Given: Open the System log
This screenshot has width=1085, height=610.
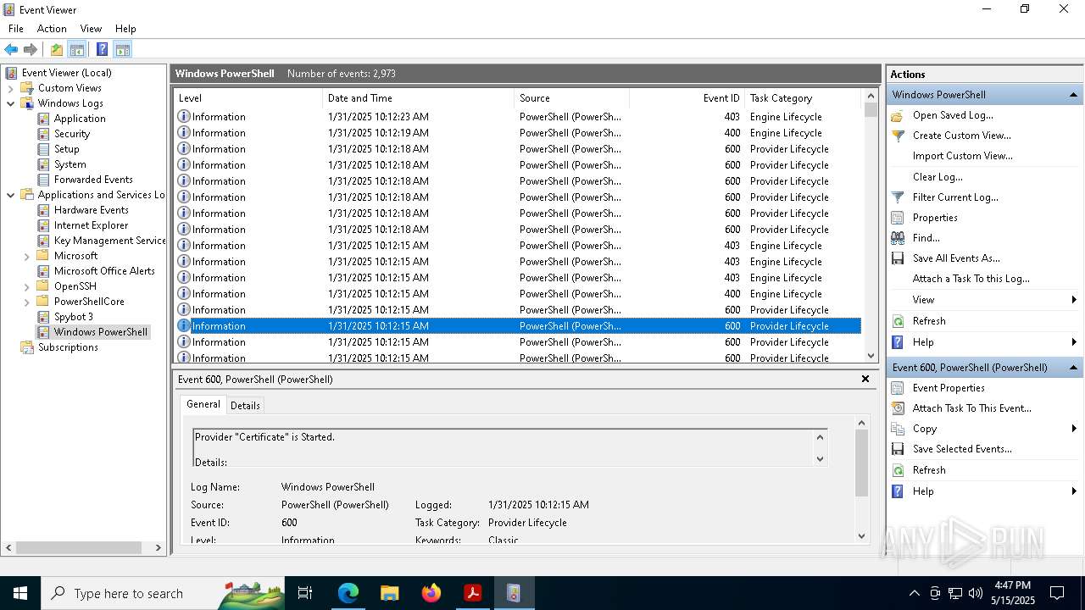Looking at the screenshot, I should click(70, 164).
